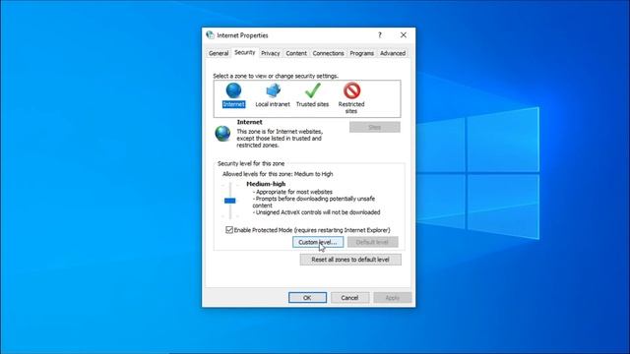Open the Advanced tab
The height and width of the screenshot is (354, 630).
393,53
